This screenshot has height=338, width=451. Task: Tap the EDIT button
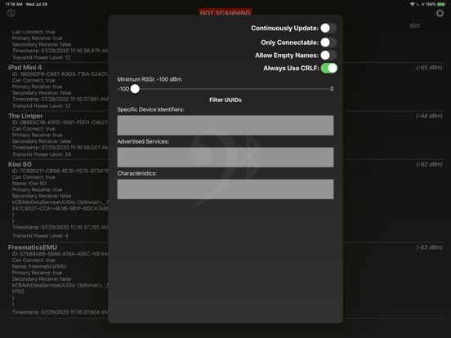click(415, 26)
